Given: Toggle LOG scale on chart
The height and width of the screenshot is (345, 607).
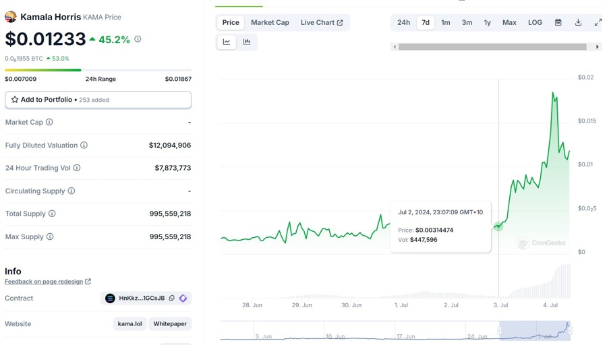Looking at the screenshot, I should coord(535,22).
